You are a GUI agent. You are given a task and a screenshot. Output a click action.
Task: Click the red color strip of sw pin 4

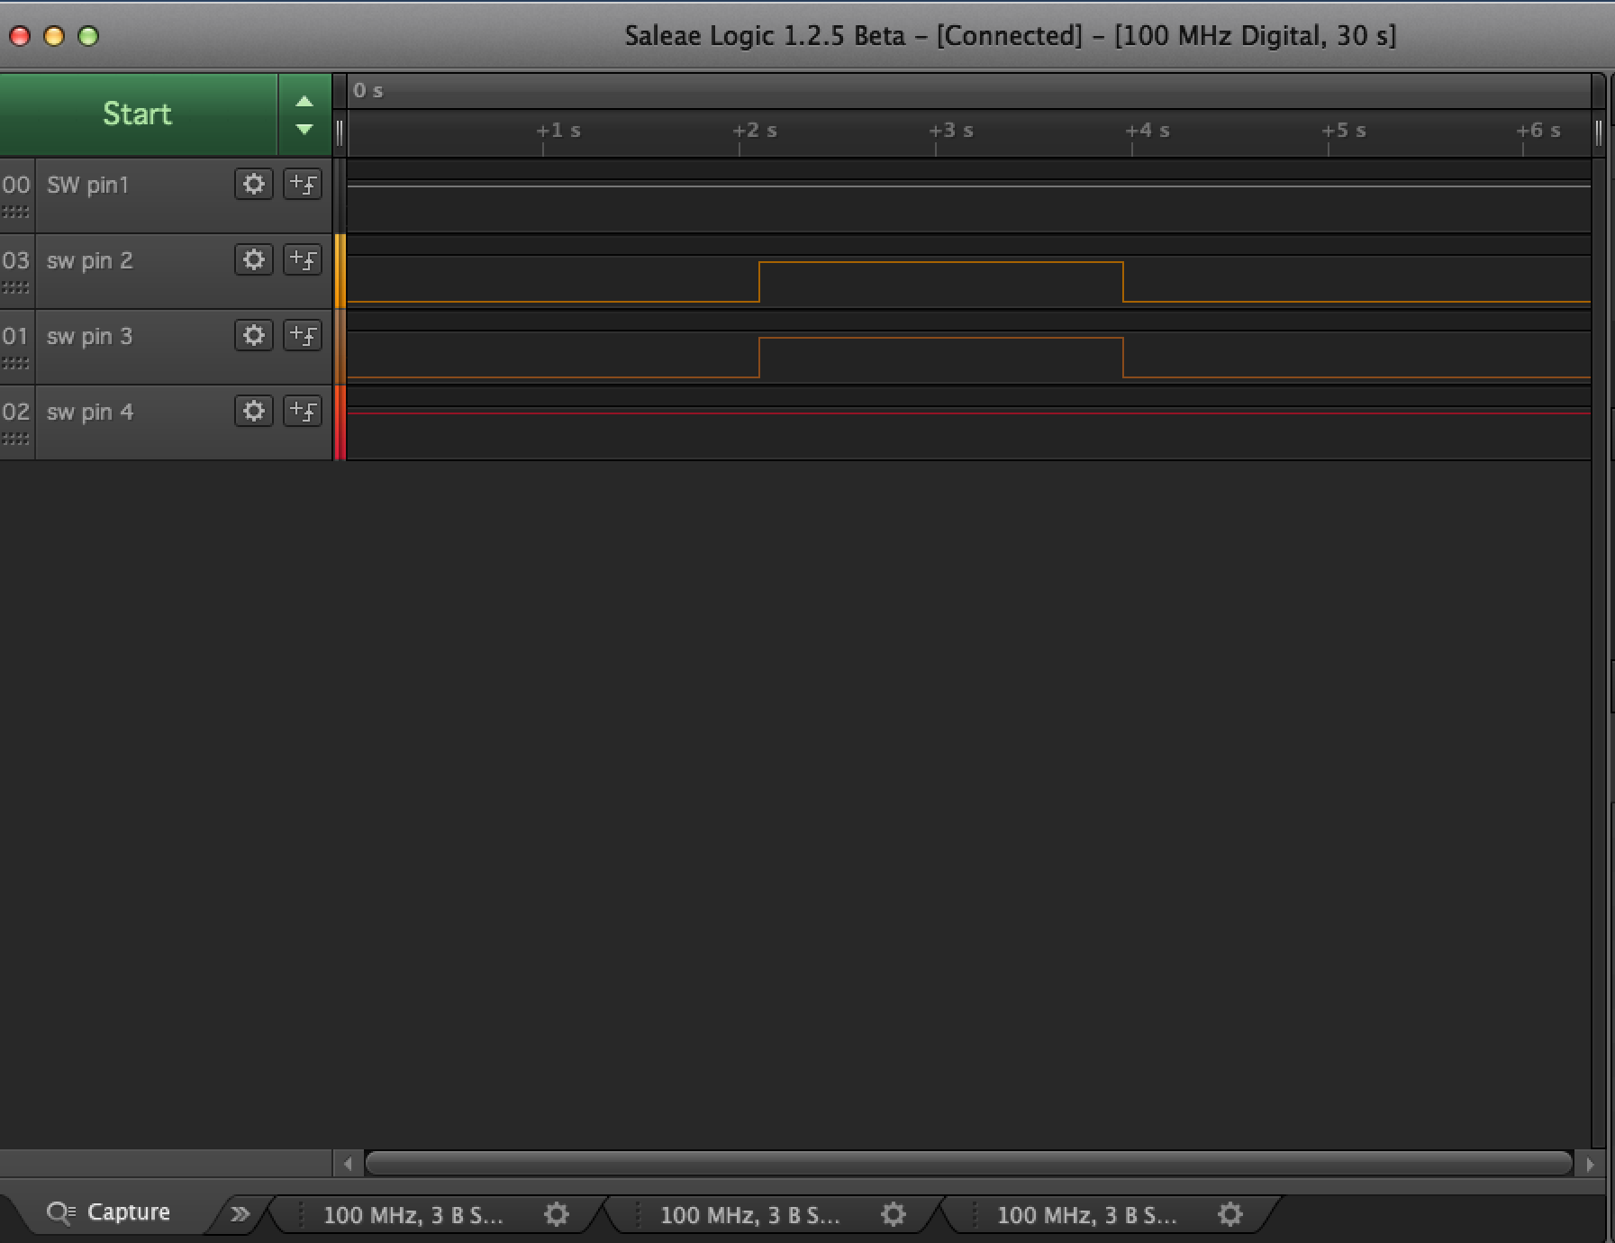pyautogui.click(x=340, y=422)
